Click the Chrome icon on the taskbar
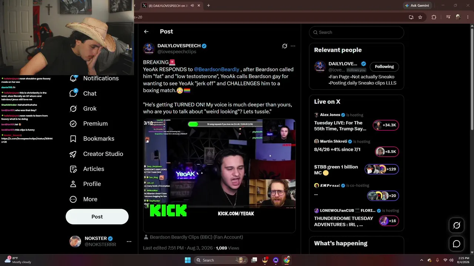The image size is (474, 266). click(x=287, y=260)
